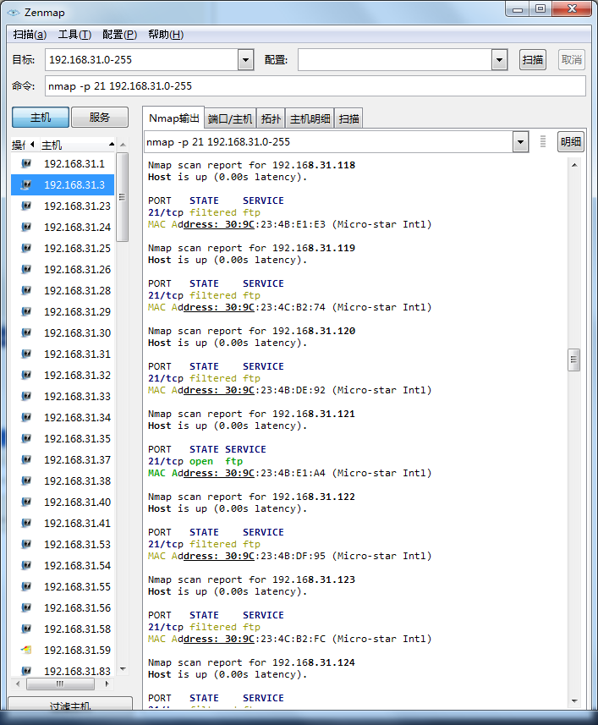Open the 帮助(H) menu

166,35
